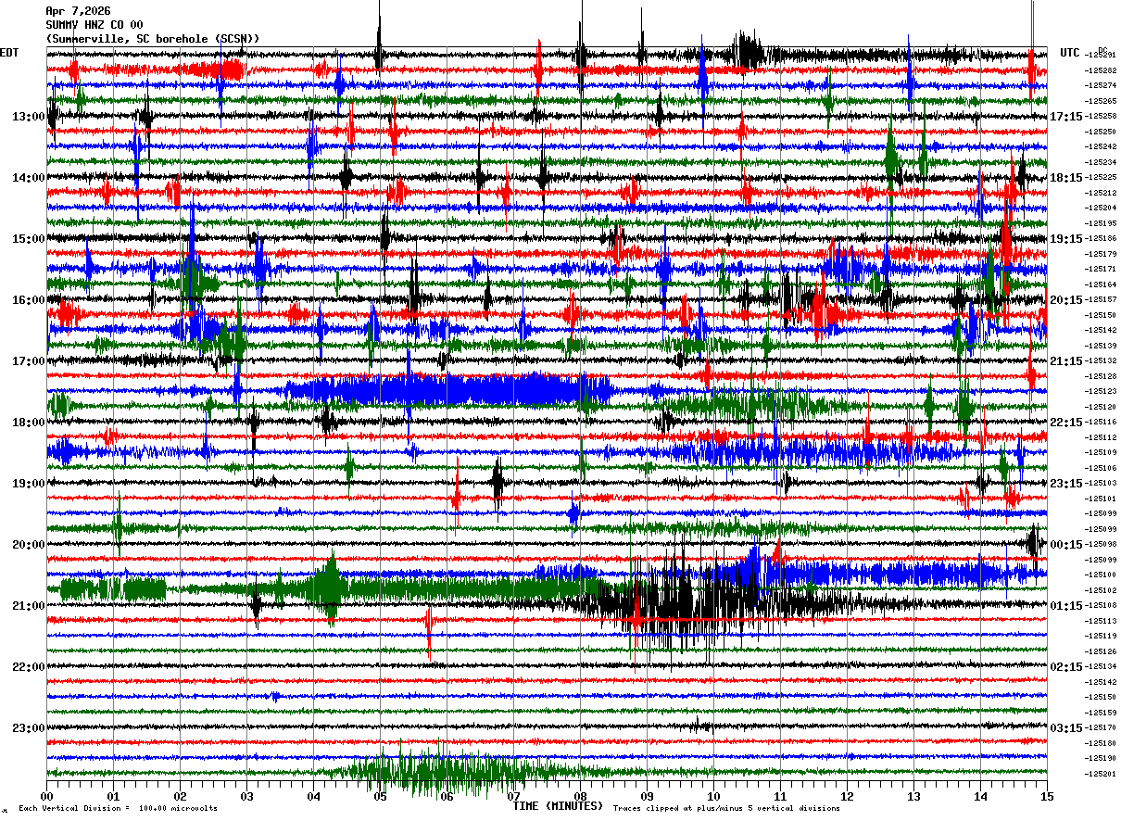
Task: Click the 18:15 UTC time label
Action: tap(1065, 178)
